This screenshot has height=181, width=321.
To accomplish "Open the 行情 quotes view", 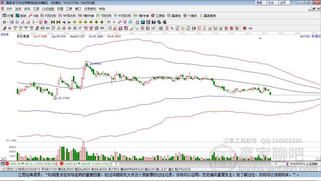I will tap(8, 16).
